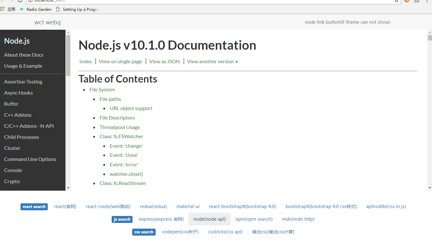Select the csstricks(css api) tab
Screen dimensions: 432x240
225,232
